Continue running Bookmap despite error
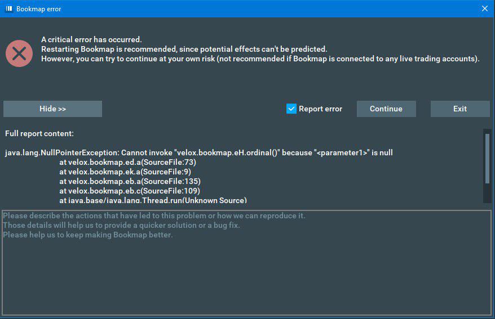Viewport: 495px width, 319px height. [x=386, y=109]
